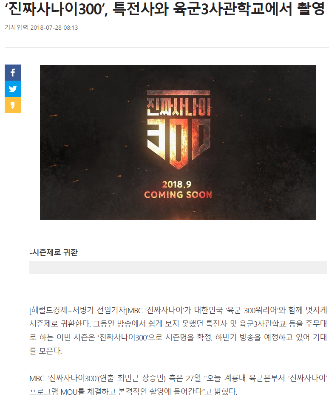Click the COMING SOON text on the poster

tap(178, 195)
